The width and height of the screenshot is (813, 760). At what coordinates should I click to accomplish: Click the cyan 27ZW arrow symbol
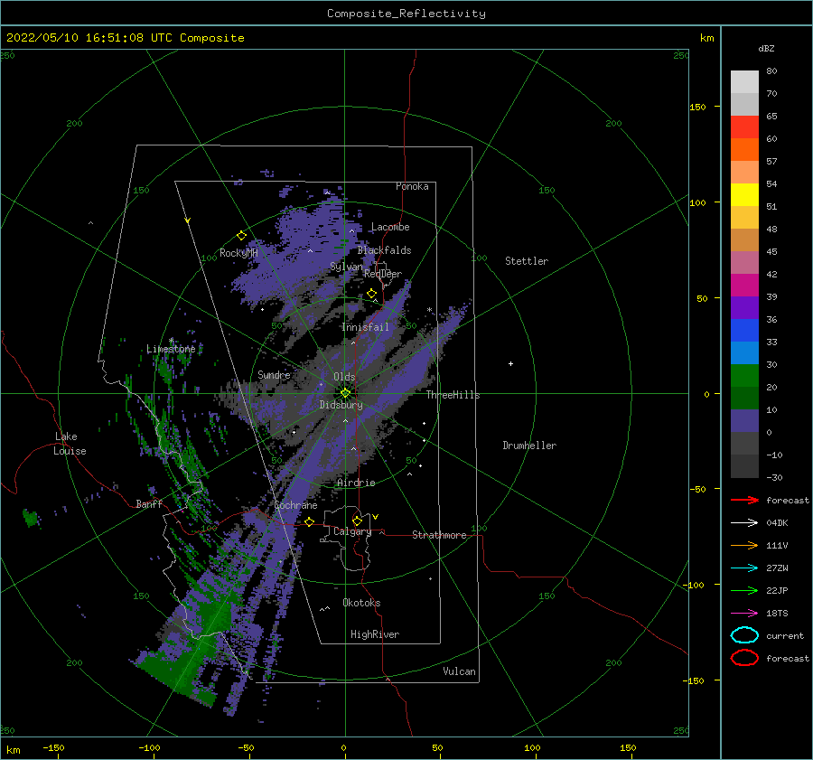click(744, 568)
